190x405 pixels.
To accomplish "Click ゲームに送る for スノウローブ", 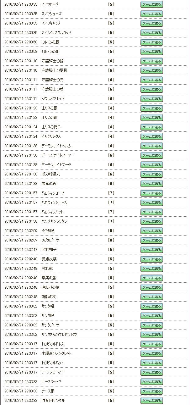I will point(152,4).
